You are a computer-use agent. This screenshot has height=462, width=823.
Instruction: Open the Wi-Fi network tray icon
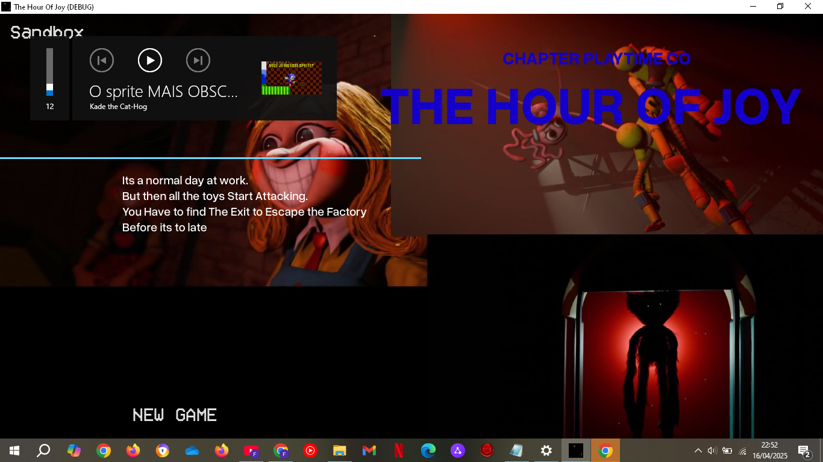pos(743,451)
